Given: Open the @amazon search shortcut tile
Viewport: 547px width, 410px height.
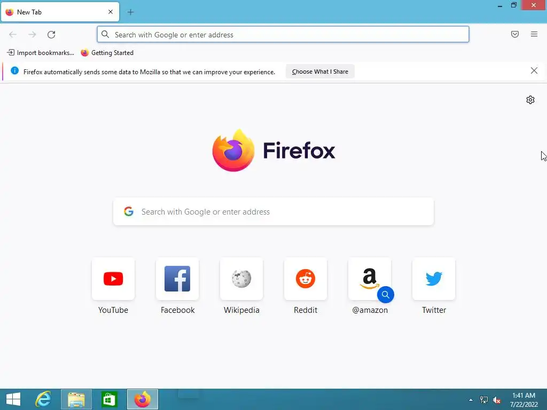Looking at the screenshot, I should [x=370, y=279].
